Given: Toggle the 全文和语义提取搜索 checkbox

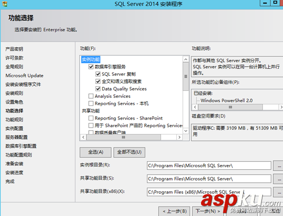Looking at the screenshot, I should 98,81.
